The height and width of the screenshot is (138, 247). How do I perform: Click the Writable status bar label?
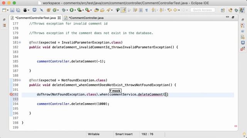tap(93, 134)
